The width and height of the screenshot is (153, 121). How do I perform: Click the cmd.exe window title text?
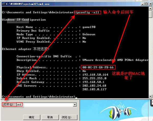pyautogui.click(x=28, y=4)
